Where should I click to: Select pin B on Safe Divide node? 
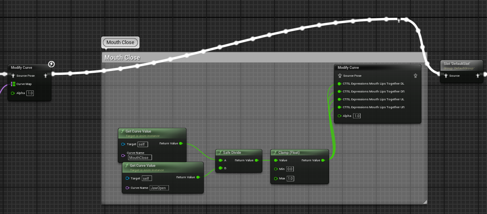point(220,168)
